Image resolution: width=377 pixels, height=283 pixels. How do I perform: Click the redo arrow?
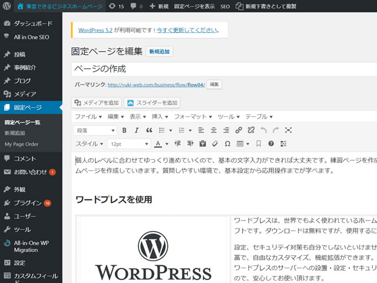pos(276,130)
